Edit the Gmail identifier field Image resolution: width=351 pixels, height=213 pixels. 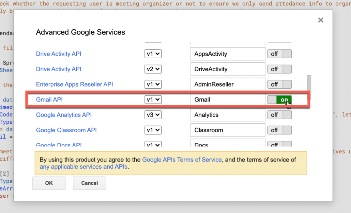(x=228, y=100)
